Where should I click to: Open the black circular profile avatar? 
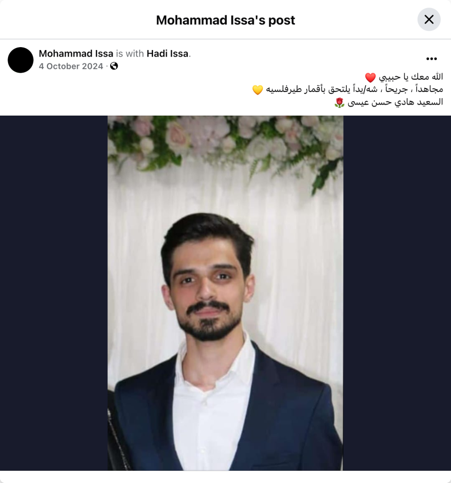(21, 60)
